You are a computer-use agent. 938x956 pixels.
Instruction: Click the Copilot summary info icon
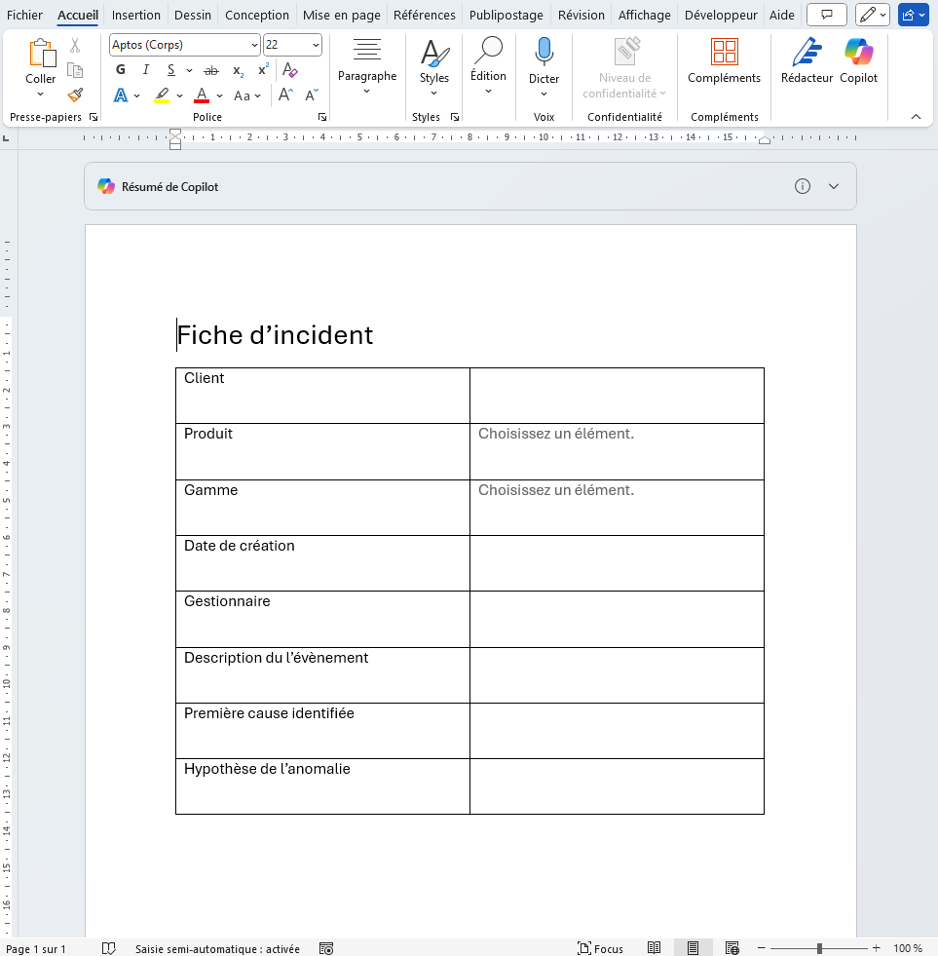pos(803,186)
